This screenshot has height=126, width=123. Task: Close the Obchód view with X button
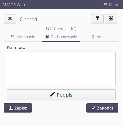pos(10,19)
